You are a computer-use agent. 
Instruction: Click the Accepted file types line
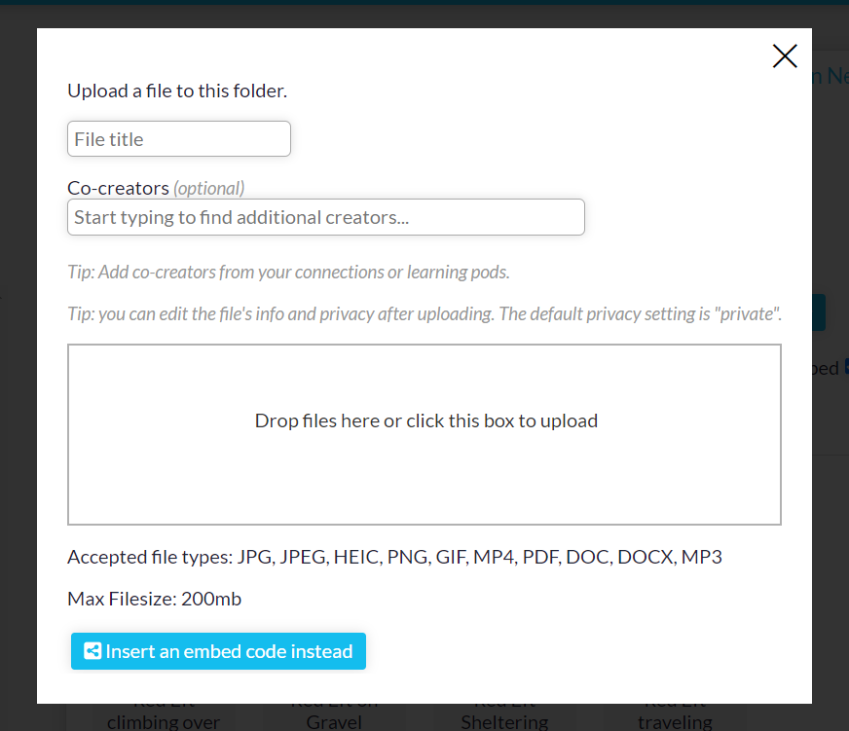pyautogui.click(x=394, y=557)
